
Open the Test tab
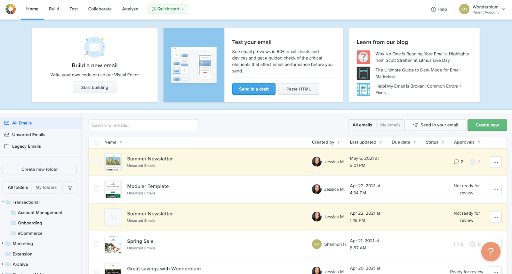click(74, 9)
